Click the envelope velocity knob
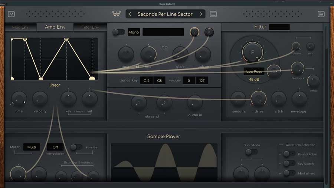Viewport: 334px width, 188px height. click(40, 99)
